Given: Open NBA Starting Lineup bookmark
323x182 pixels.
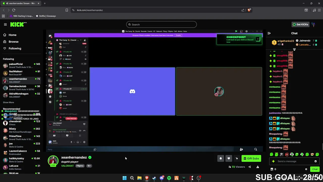Looking at the screenshot, I should click(x=21, y=16).
